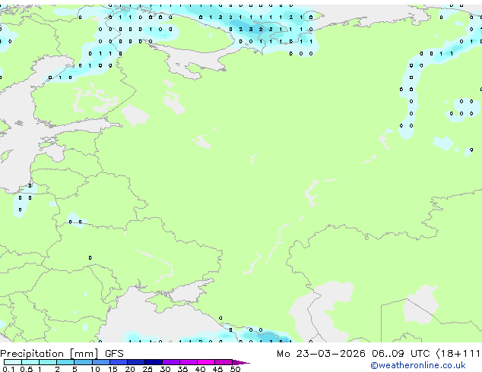The width and height of the screenshot is (482, 372).
Task: Select the 5–10 mm legend color swatch
Action: tap(83, 362)
